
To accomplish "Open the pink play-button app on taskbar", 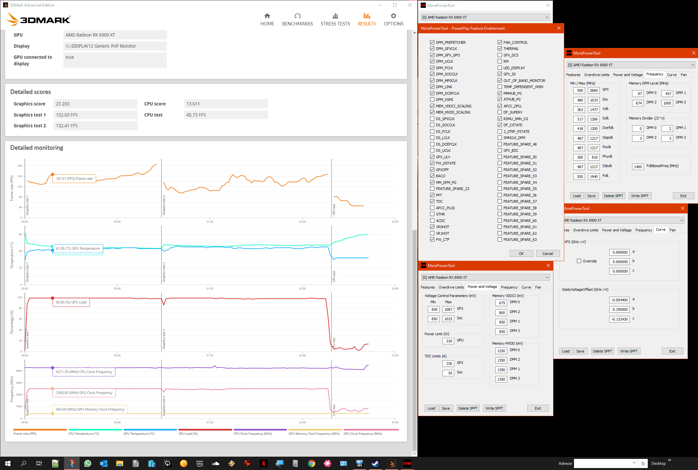I will (x=327, y=463).
